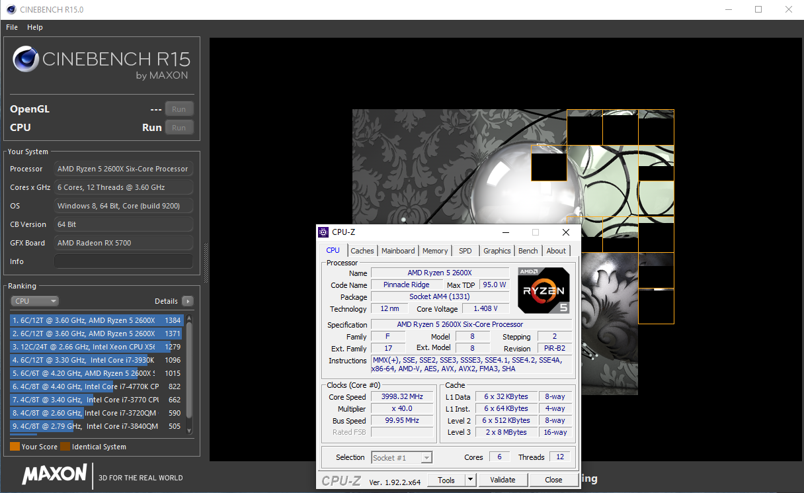
Task: Click the Package Socket AM4 (1331) field
Action: (x=440, y=296)
